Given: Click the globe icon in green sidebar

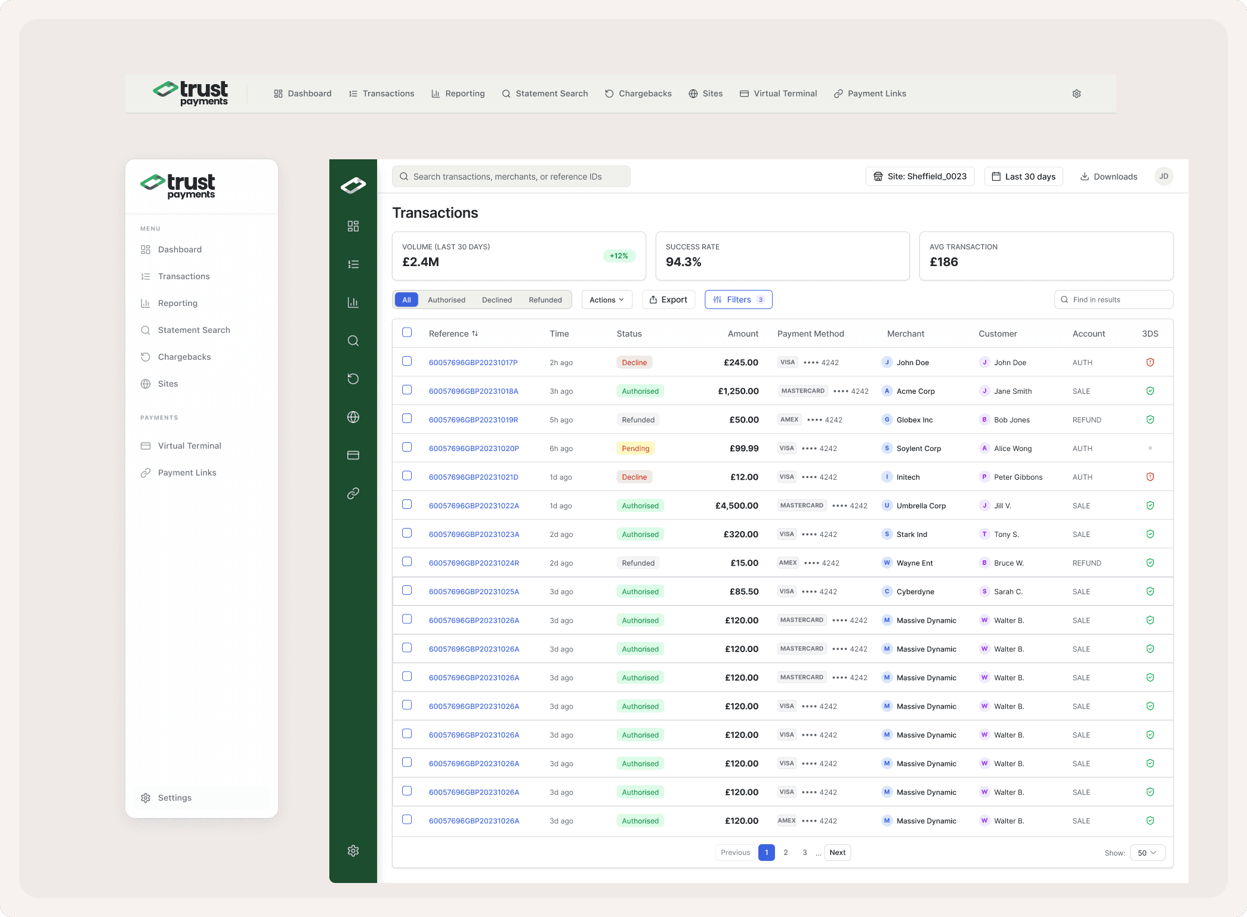Looking at the screenshot, I should pyautogui.click(x=353, y=417).
